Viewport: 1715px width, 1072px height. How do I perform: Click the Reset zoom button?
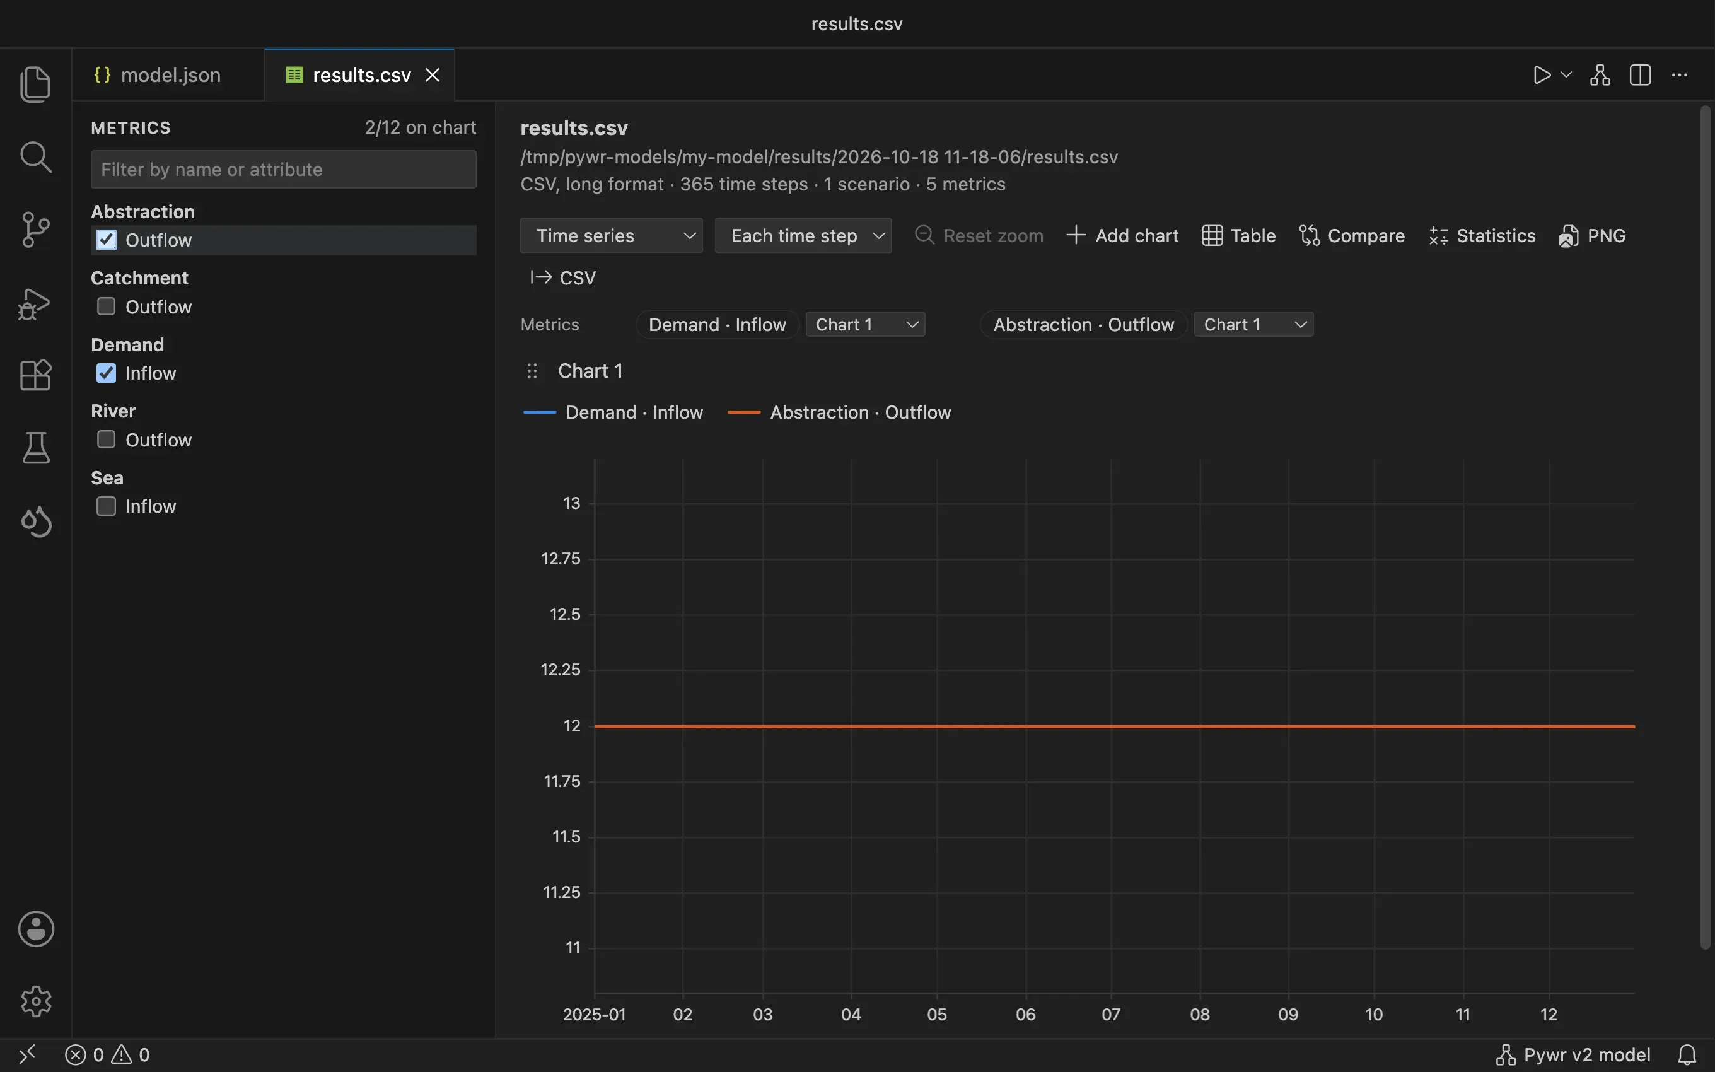tap(979, 235)
